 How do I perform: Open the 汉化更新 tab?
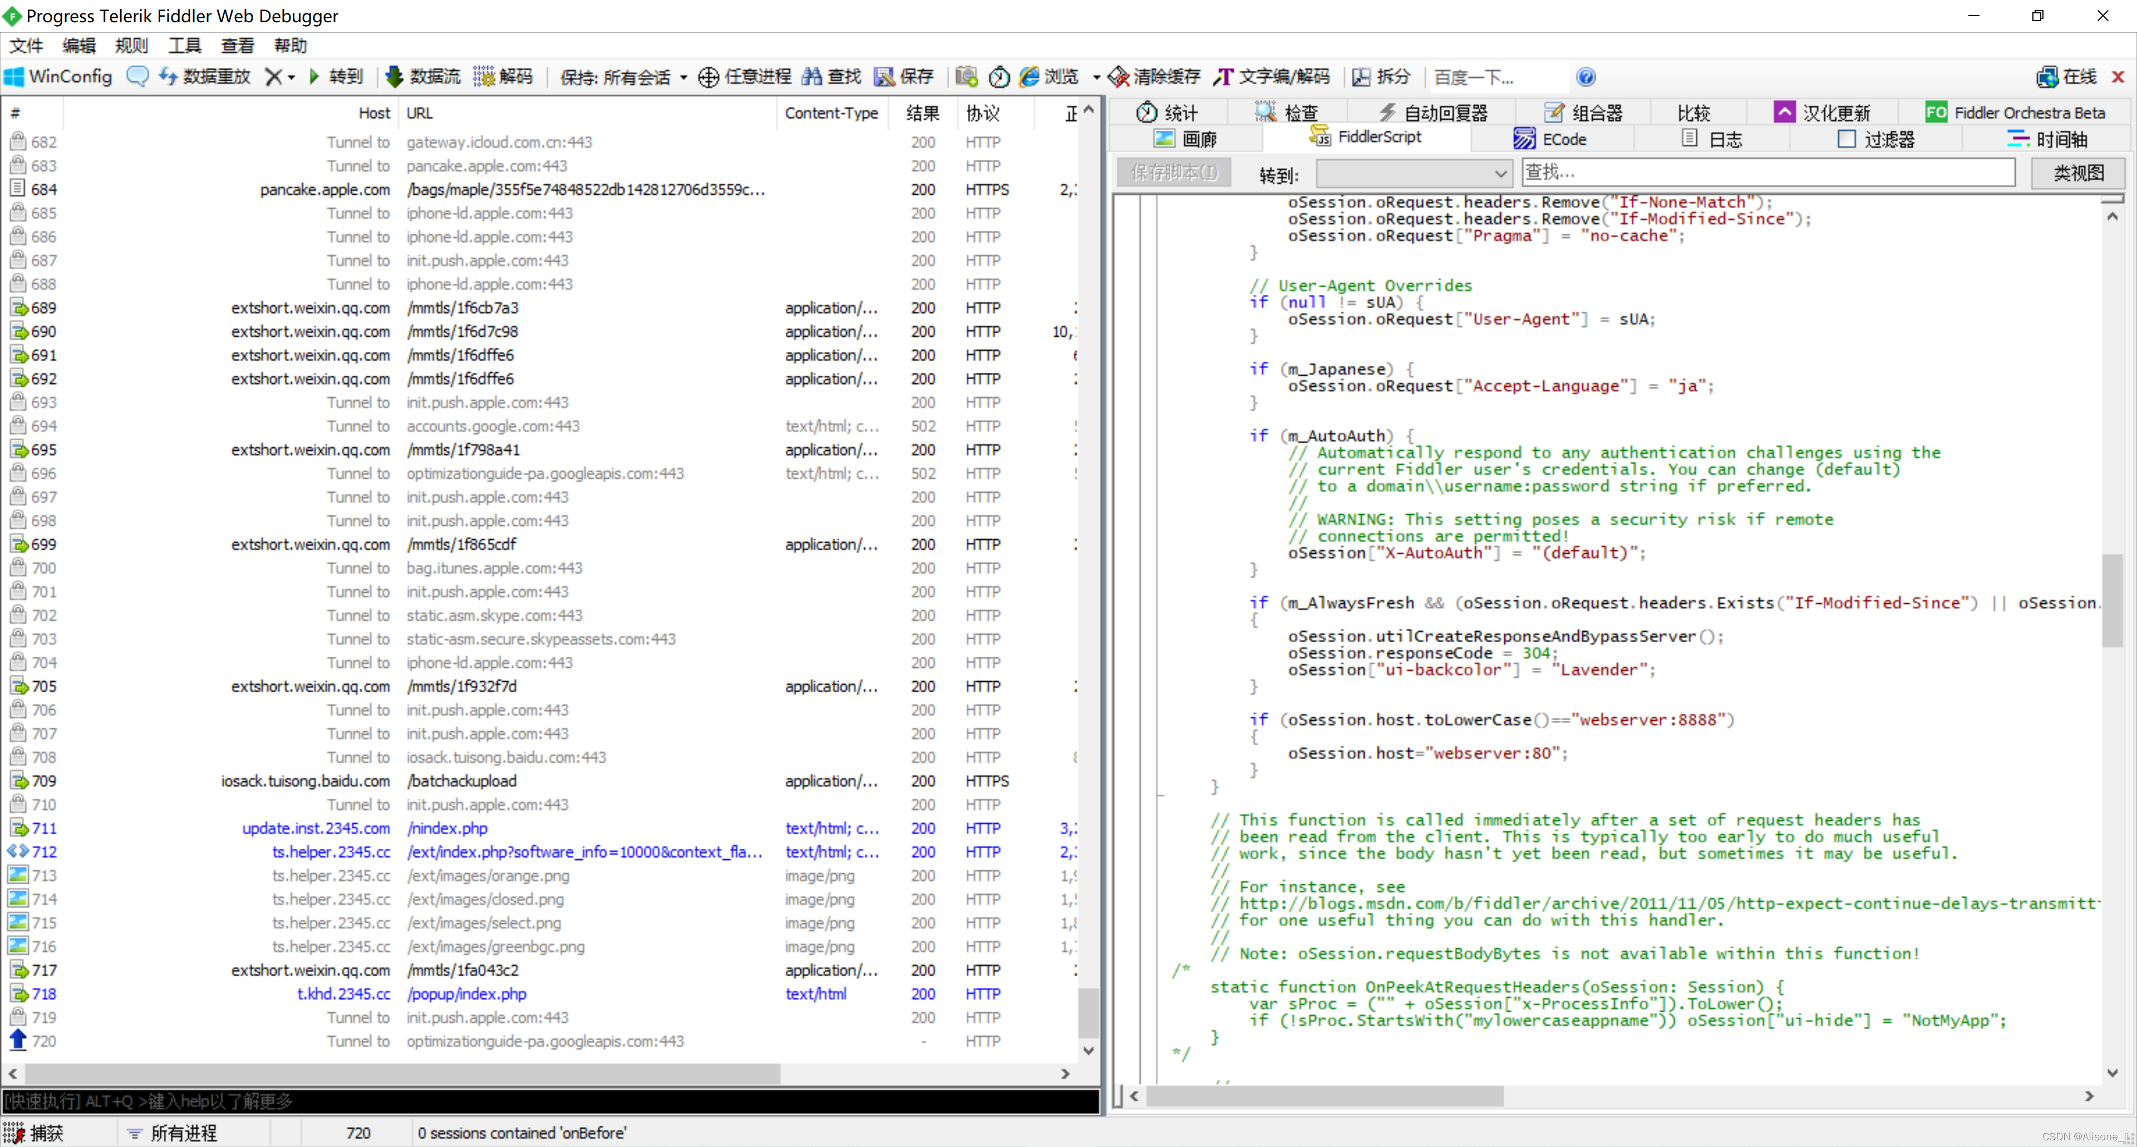[1824, 112]
